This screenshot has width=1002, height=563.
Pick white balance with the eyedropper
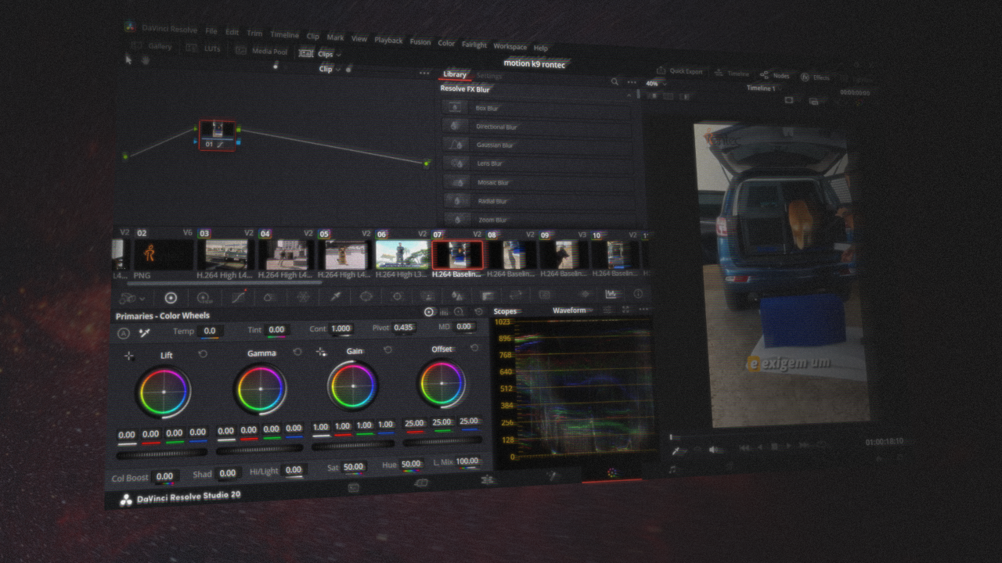click(x=144, y=332)
